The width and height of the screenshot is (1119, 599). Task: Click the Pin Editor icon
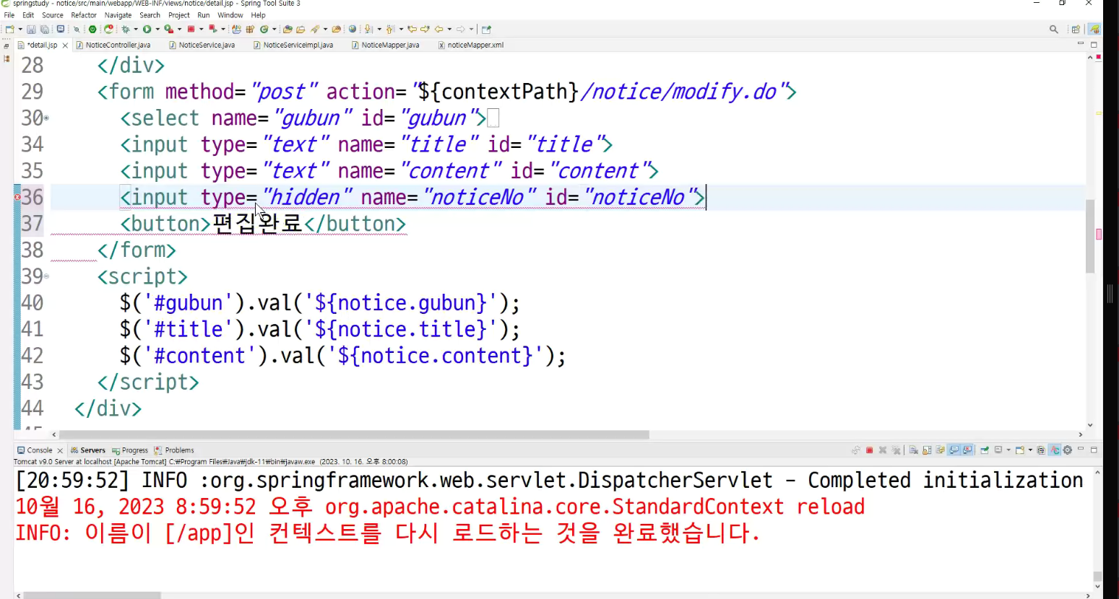[486, 30]
